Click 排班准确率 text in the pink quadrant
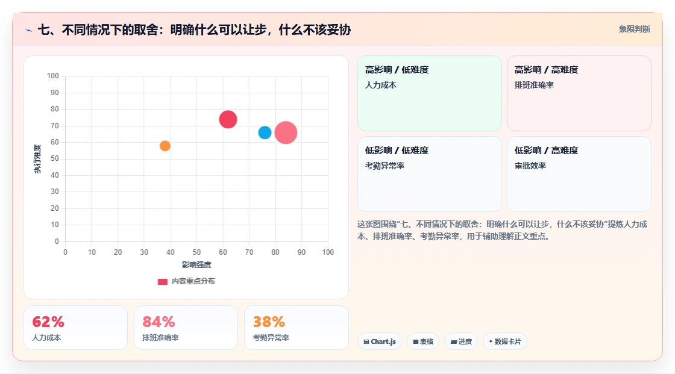The width and height of the screenshot is (675, 374). [534, 85]
